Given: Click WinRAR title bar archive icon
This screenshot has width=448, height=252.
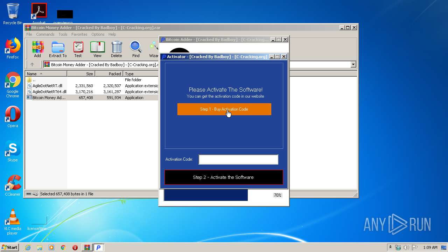Looking at the screenshot, I should [x=28, y=28].
